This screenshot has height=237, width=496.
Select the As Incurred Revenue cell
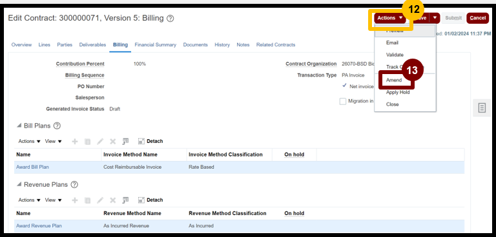point(126,225)
